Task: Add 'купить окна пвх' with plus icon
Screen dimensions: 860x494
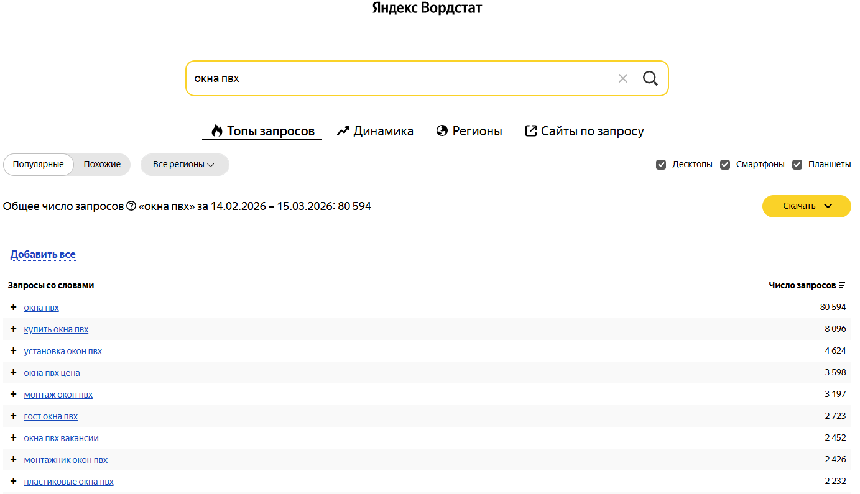Action: 14,329
